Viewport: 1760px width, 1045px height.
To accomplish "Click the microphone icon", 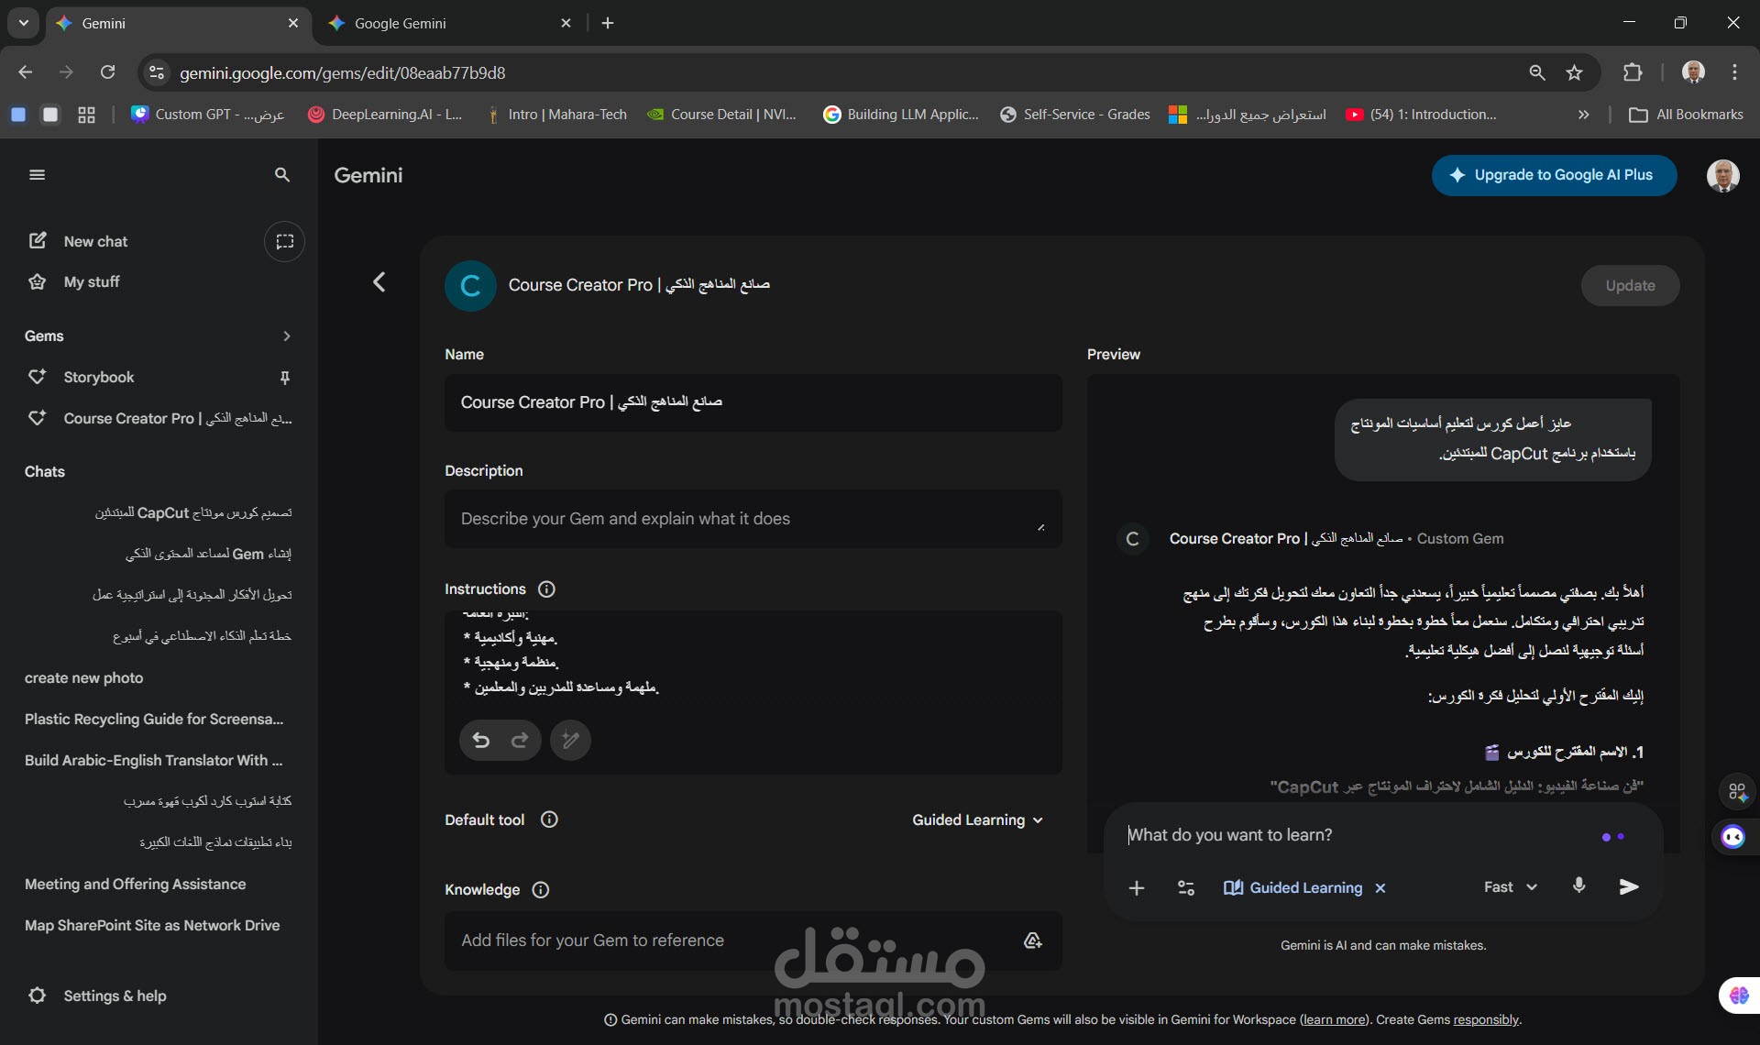I will [1578, 886].
